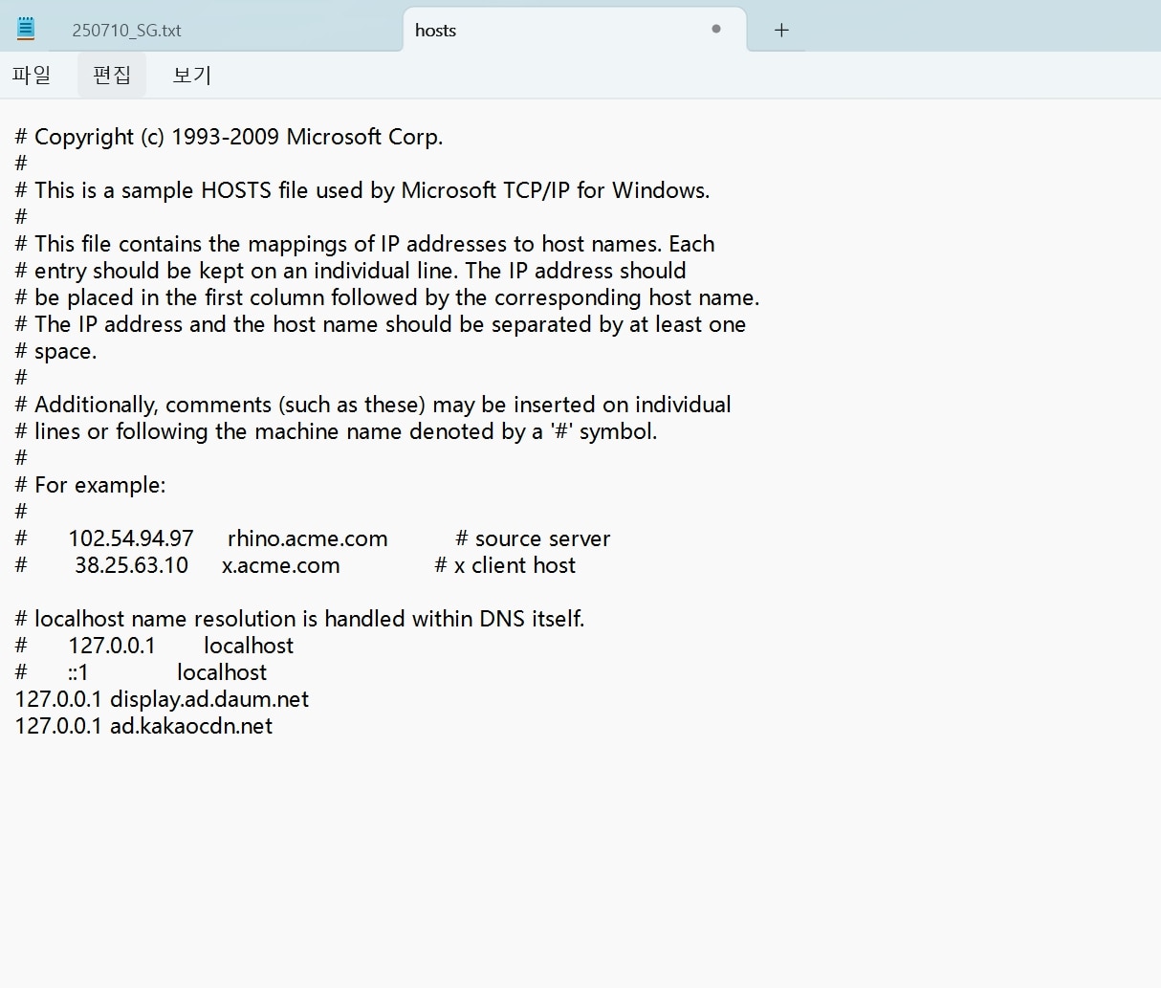The width and height of the screenshot is (1161, 988).
Task: Click the unsaved-changes dot on hosts tab
Action: point(715,29)
